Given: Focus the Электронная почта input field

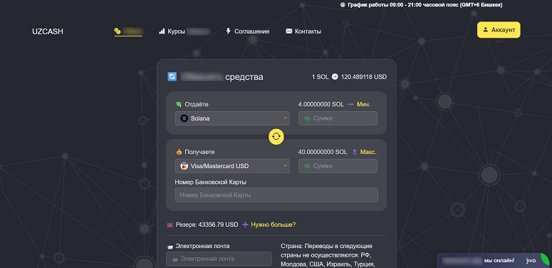Looking at the screenshot, I should (x=219, y=259).
